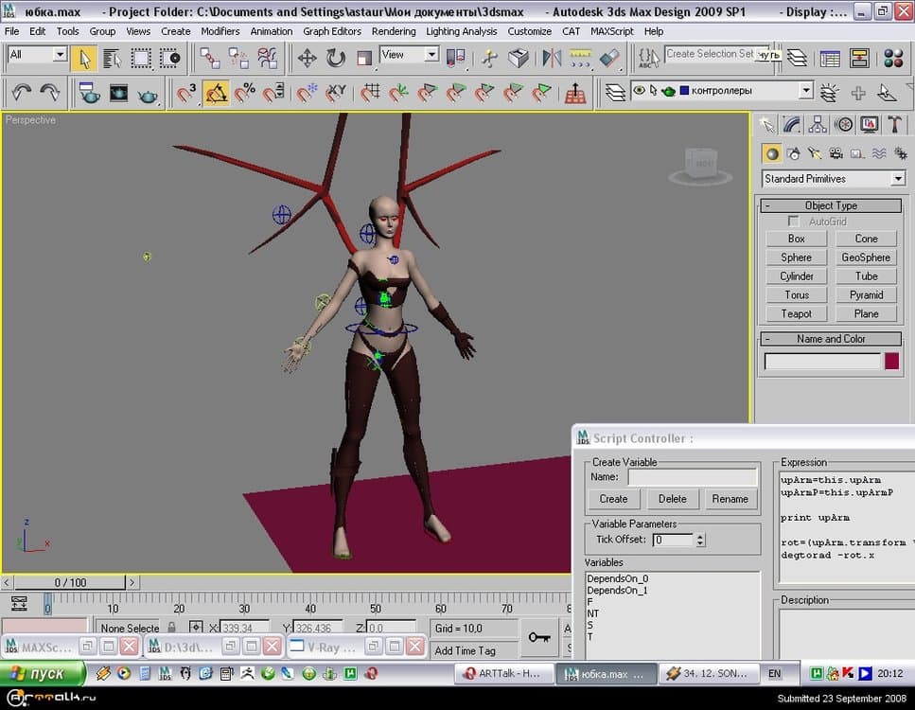Click the Delete variable button

pos(672,499)
